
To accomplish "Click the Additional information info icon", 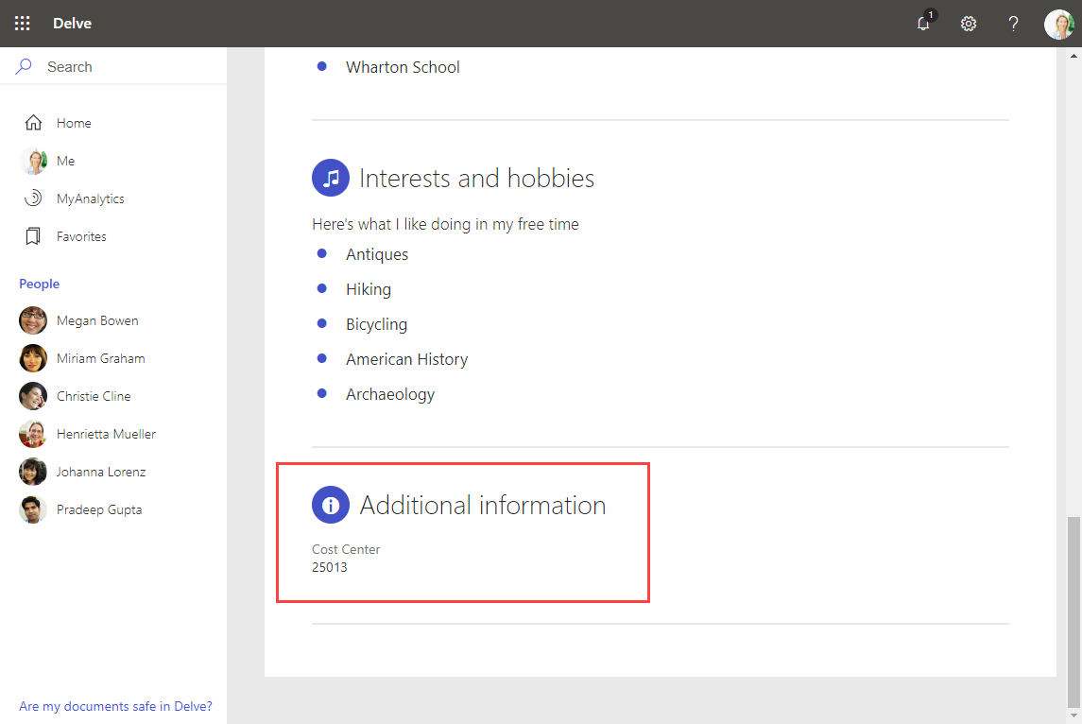I will 331,506.
